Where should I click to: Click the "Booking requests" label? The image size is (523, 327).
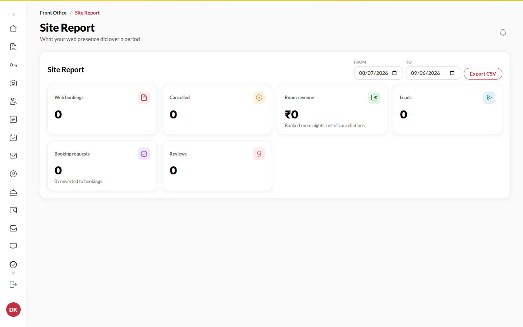point(72,154)
